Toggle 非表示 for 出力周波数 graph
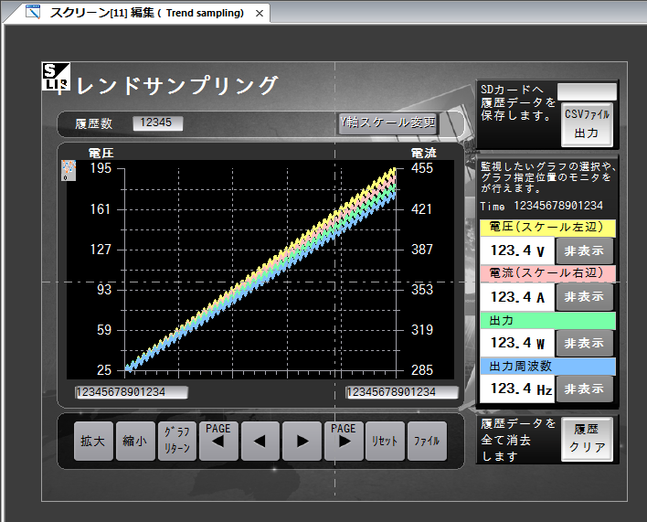Image resolution: width=647 pixels, height=522 pixels. pyautogui.click(x=585, y=389)
